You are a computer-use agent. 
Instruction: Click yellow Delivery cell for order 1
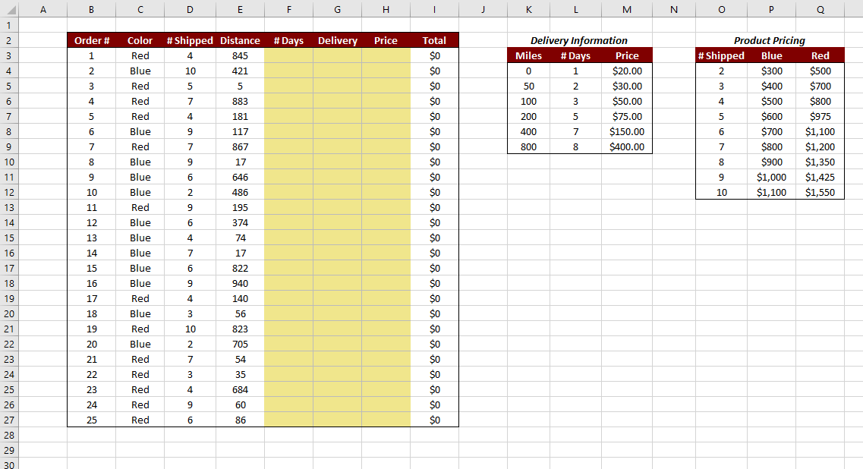[x=337, y=55]
